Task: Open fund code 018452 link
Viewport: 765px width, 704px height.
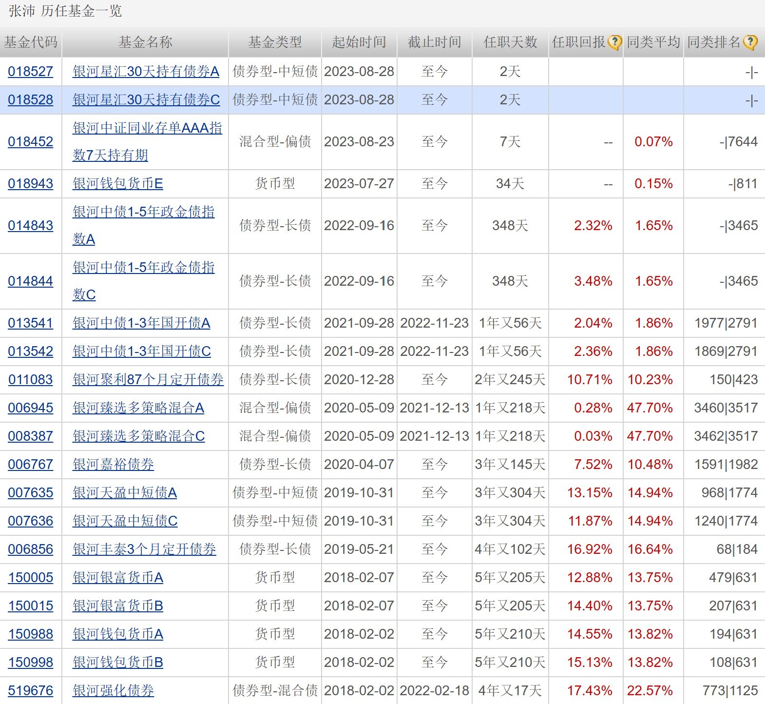Action: click(x=30, y=142)
